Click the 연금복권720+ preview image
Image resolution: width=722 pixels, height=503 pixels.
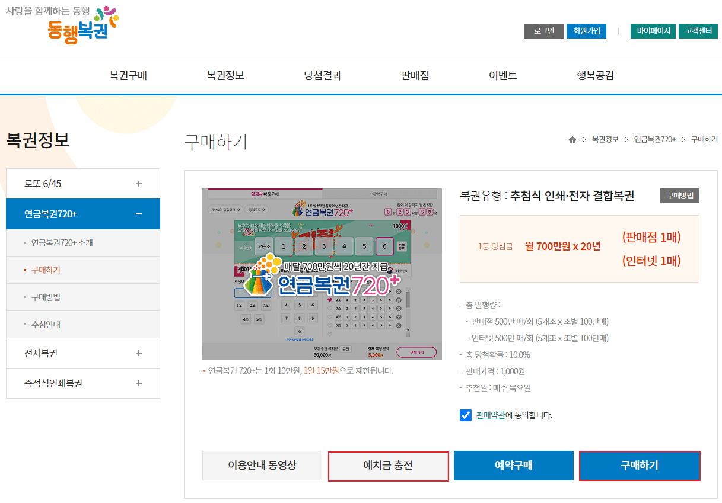pos(322,274)
